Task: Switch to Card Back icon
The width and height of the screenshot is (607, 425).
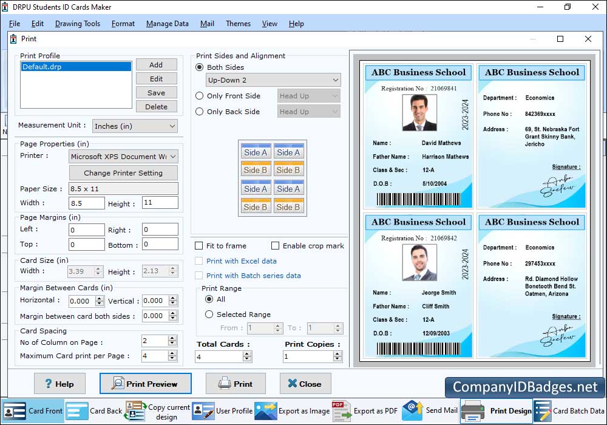Action: coord(76,411)
